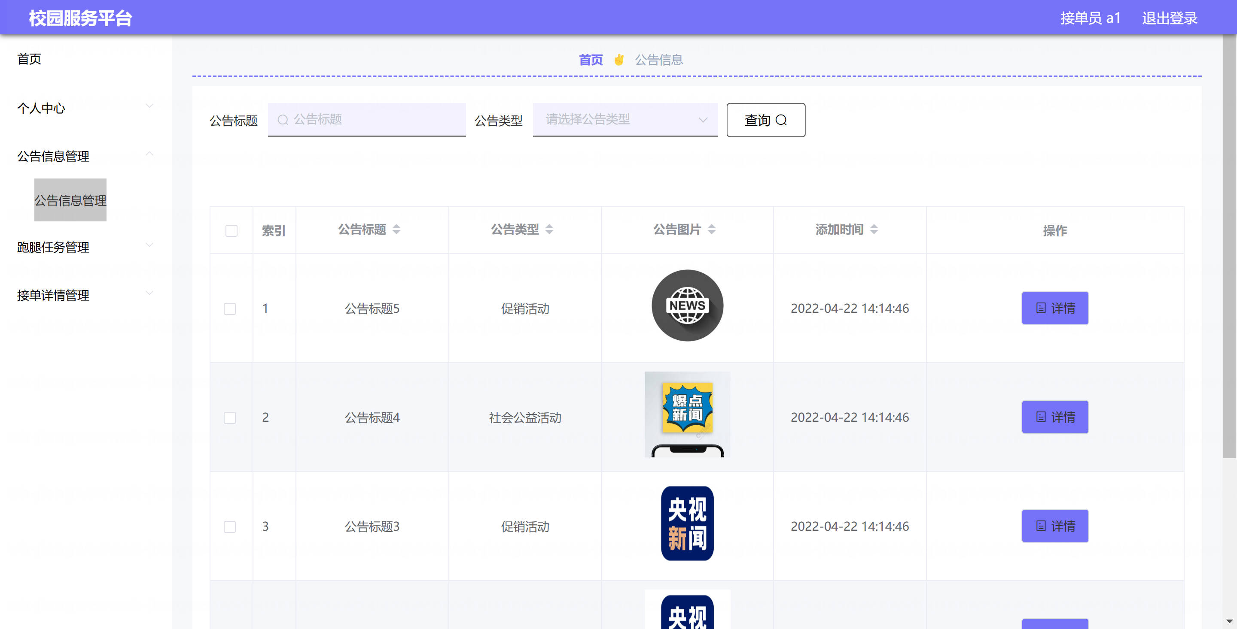Open 详情 for 公告标题5
The width and height of the screenshot is (1237, 629).
[x=1055, y=308]
